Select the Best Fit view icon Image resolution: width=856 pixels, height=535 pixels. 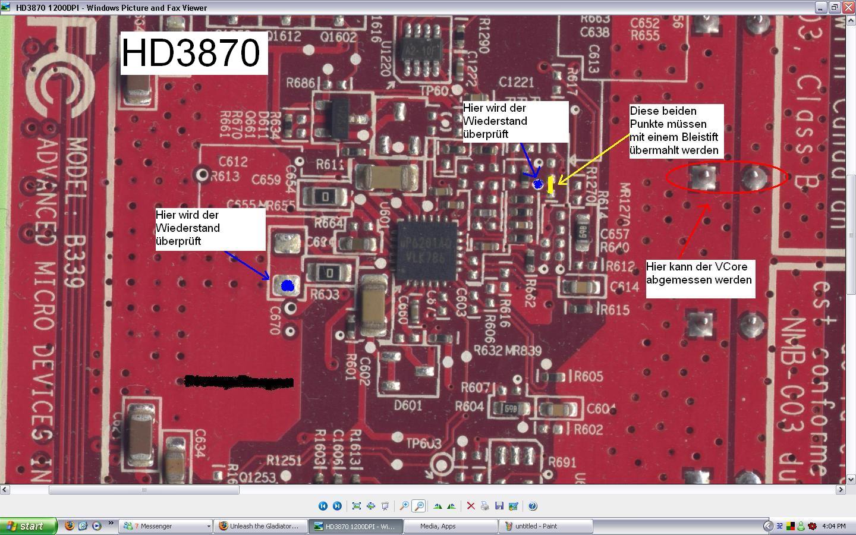(x=357, y=506)
